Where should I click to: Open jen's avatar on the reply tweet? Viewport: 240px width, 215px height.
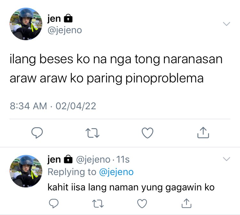click(x=26, y=171)
